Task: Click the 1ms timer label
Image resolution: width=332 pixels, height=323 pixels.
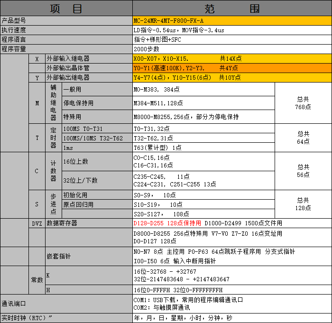Action: [97, 148]
